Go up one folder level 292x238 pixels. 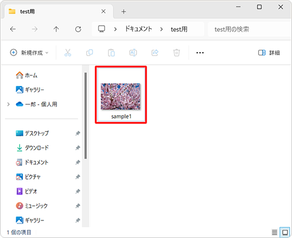point(56,29)
